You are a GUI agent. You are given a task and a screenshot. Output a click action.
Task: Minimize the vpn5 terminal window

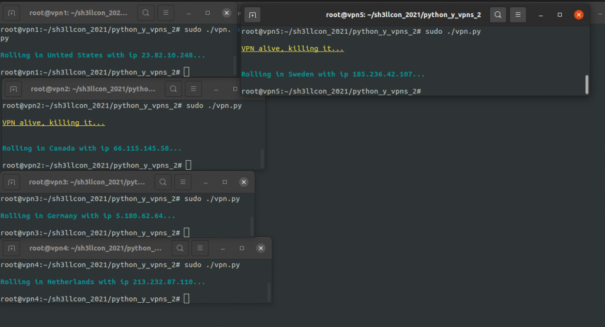(541, 15)
